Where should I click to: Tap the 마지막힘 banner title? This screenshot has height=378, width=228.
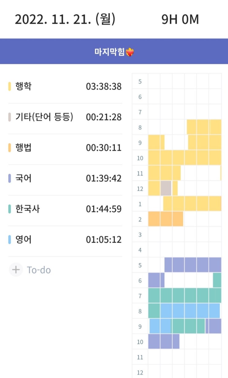(110, 52)
